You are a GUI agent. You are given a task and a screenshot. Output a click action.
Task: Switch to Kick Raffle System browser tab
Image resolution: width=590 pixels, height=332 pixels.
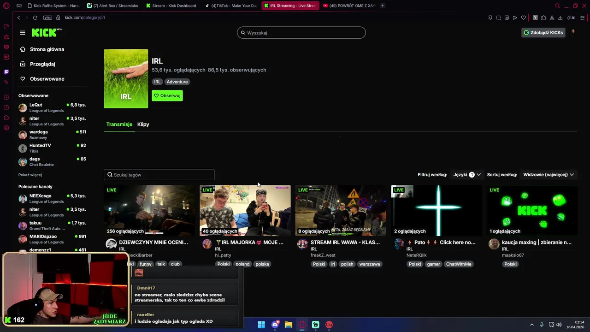tap(54, 6)
